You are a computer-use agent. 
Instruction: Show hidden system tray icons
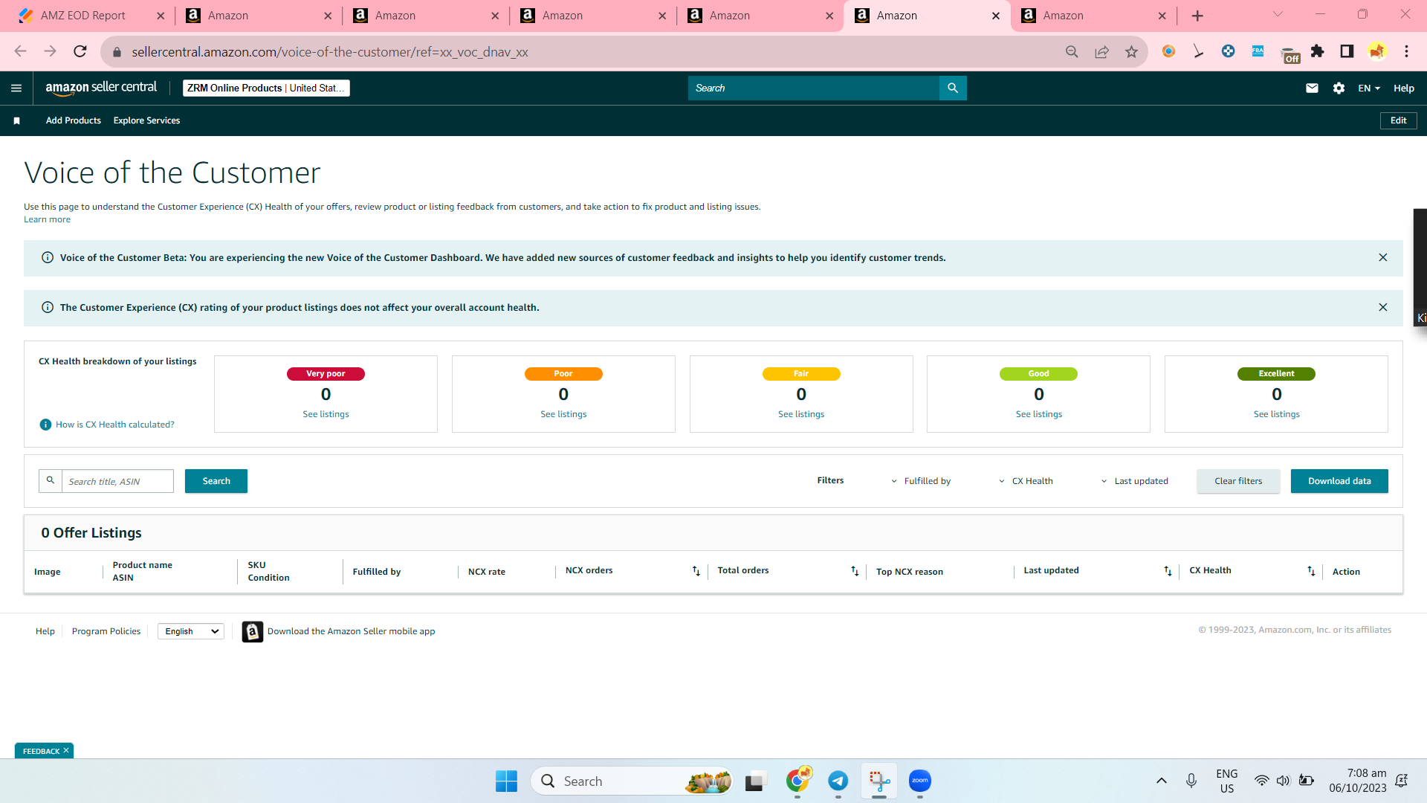(1161, 781)
